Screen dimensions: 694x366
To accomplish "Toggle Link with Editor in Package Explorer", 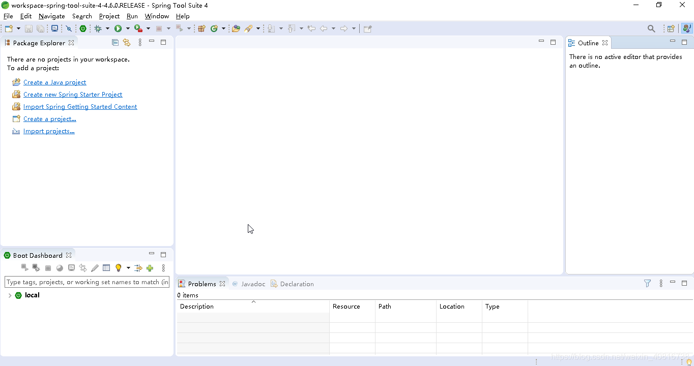I will coord(127,43).
